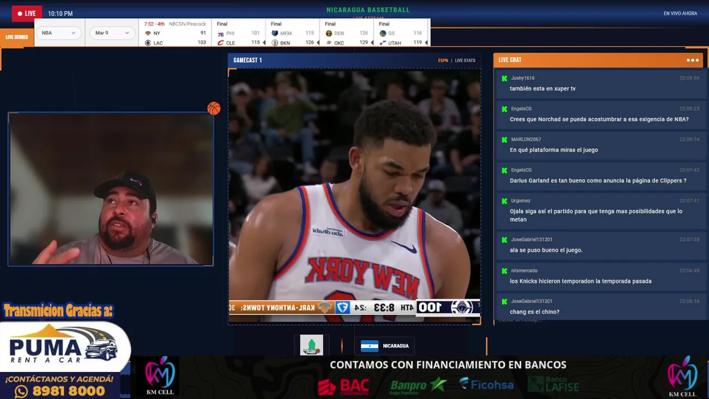Click the username Urgomez in chat

(521, 201)
